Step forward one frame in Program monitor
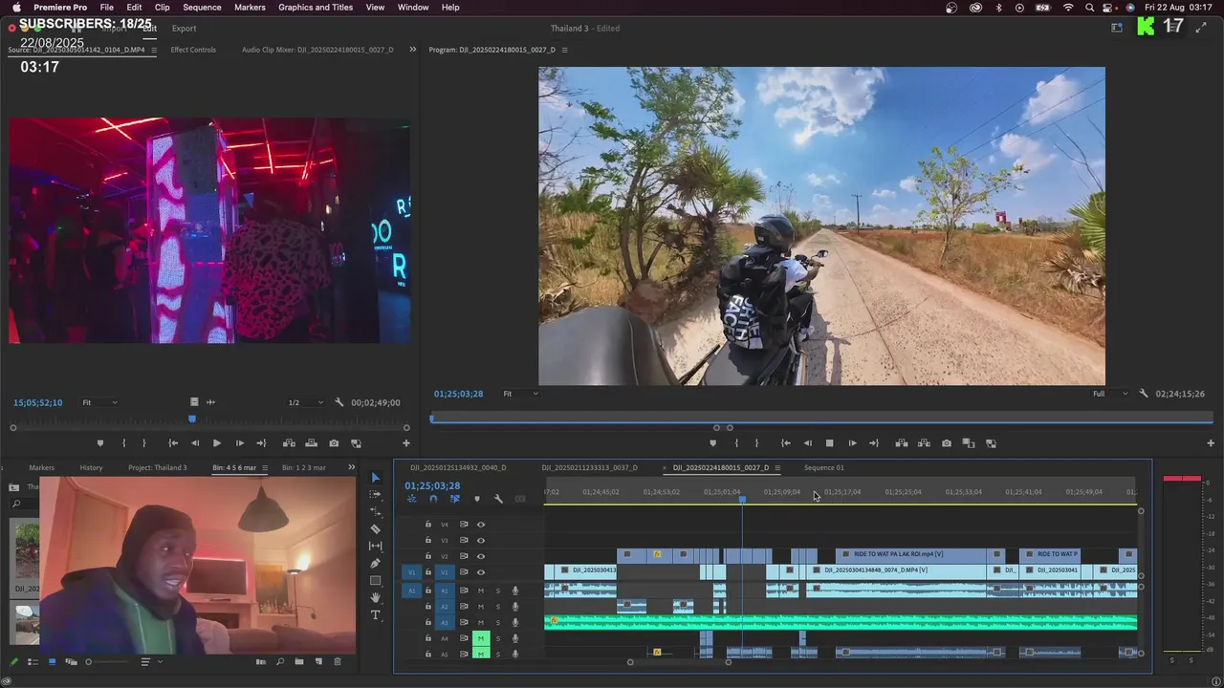1224x688 pixels. (852, 443)
